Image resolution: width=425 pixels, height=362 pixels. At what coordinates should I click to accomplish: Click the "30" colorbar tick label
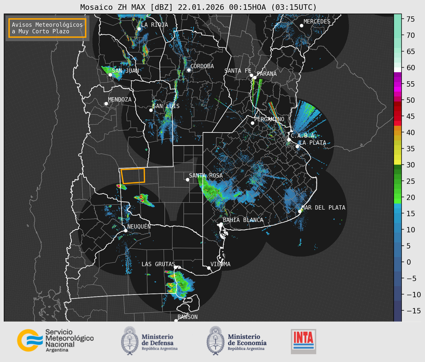pyautogui.click(x=410, y=165)
